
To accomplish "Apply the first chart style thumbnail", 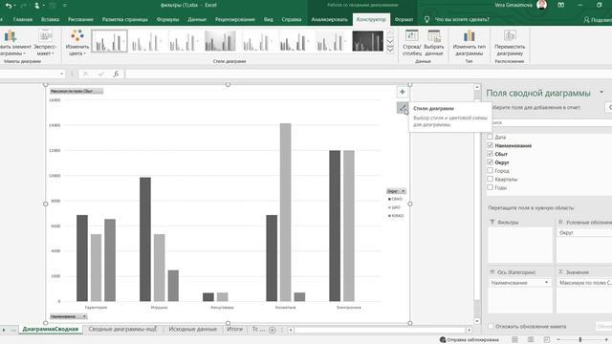I will click(109, 41).
